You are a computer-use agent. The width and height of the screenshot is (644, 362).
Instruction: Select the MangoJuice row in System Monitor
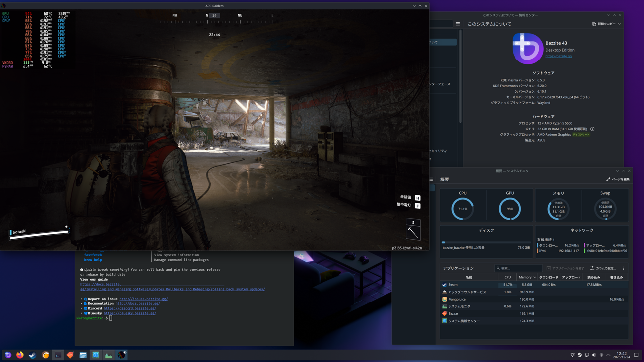[x=534, y=299]
